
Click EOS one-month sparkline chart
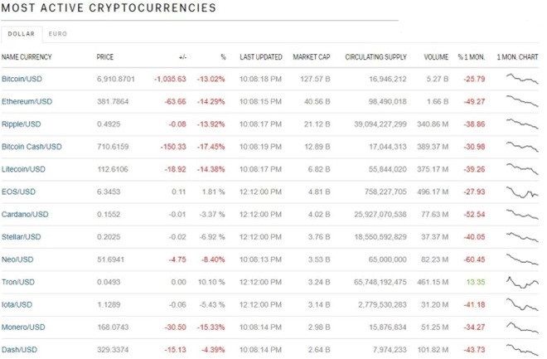click(522, 192)
